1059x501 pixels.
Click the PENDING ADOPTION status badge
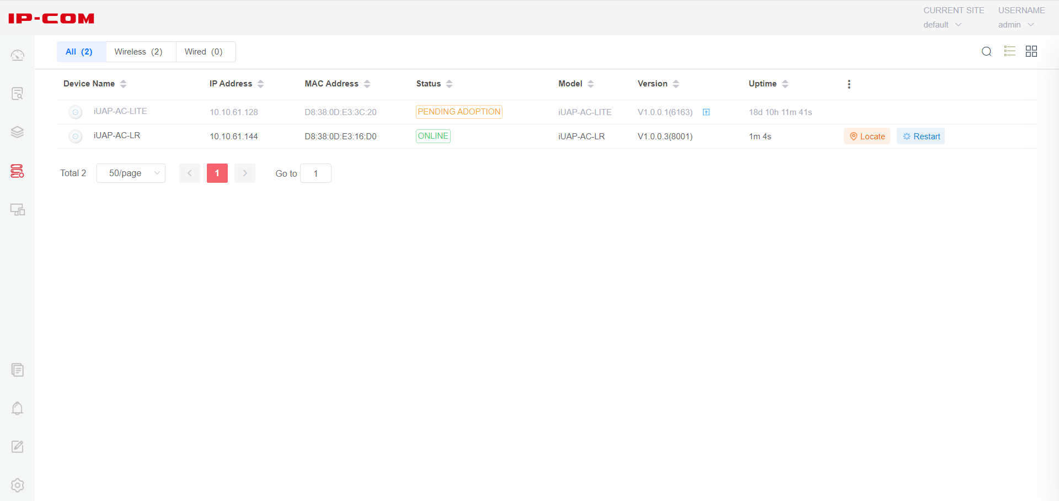459,112
